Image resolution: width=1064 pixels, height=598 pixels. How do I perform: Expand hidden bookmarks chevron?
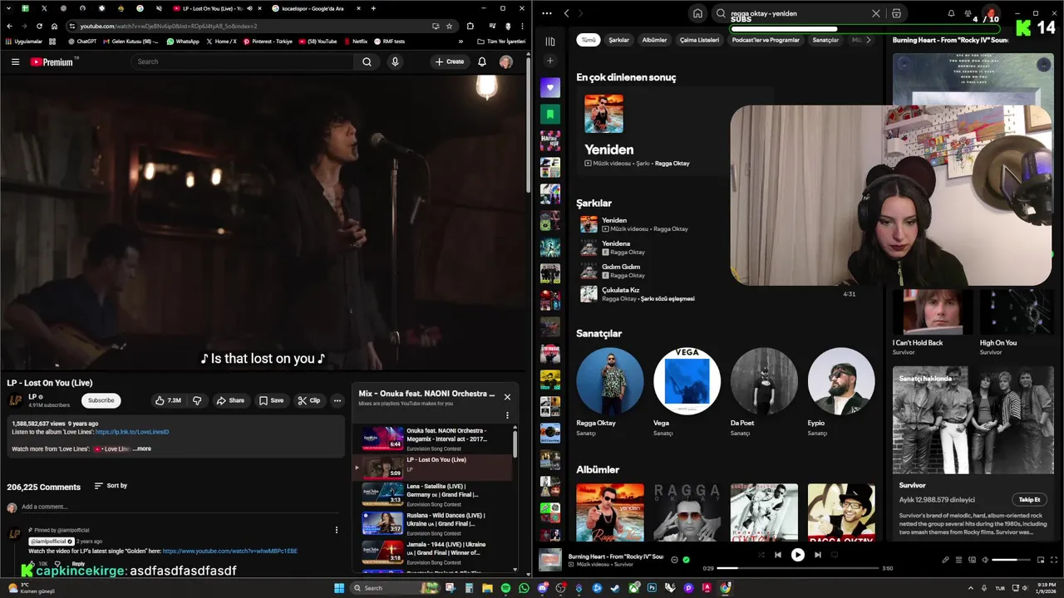(461, 42)
